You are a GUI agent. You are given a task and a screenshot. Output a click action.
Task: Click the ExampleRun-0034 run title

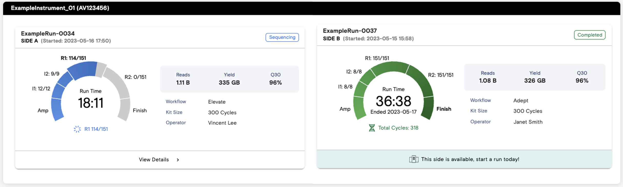point(48,34)
